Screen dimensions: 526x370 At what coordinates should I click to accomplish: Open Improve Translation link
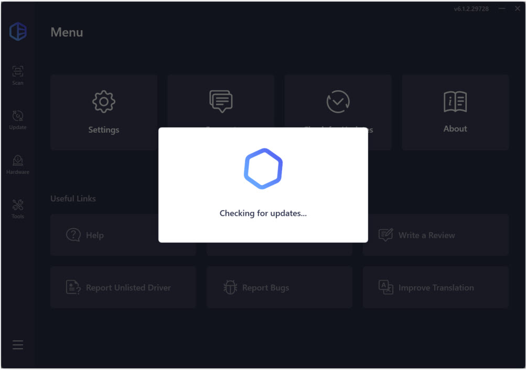click(435, 287)
